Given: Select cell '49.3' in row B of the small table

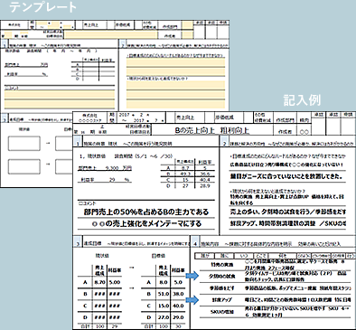Looking at the screenshot, I should tap(185, 174).
